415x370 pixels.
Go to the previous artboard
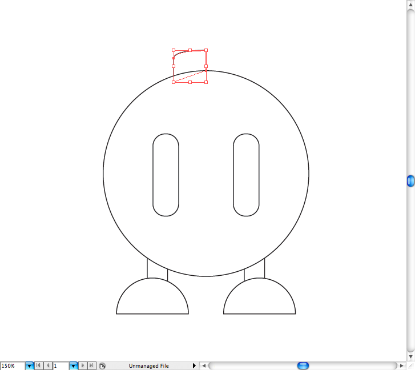[47, 365]
